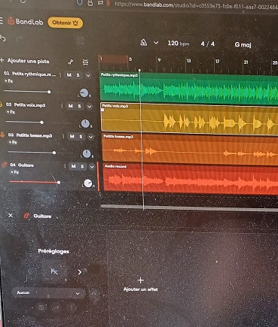Image resolution: width=278 pixels, height=327 pixels.
Task: Add Fx to track 02 Petits voix
Action: point(11,112)
